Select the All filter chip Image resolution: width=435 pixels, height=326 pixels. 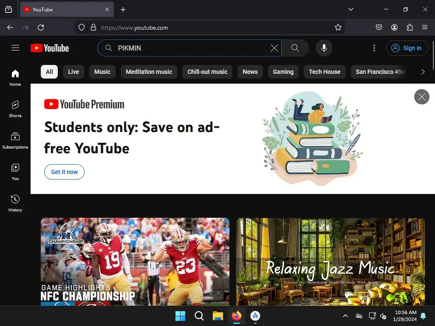point(49,72)
